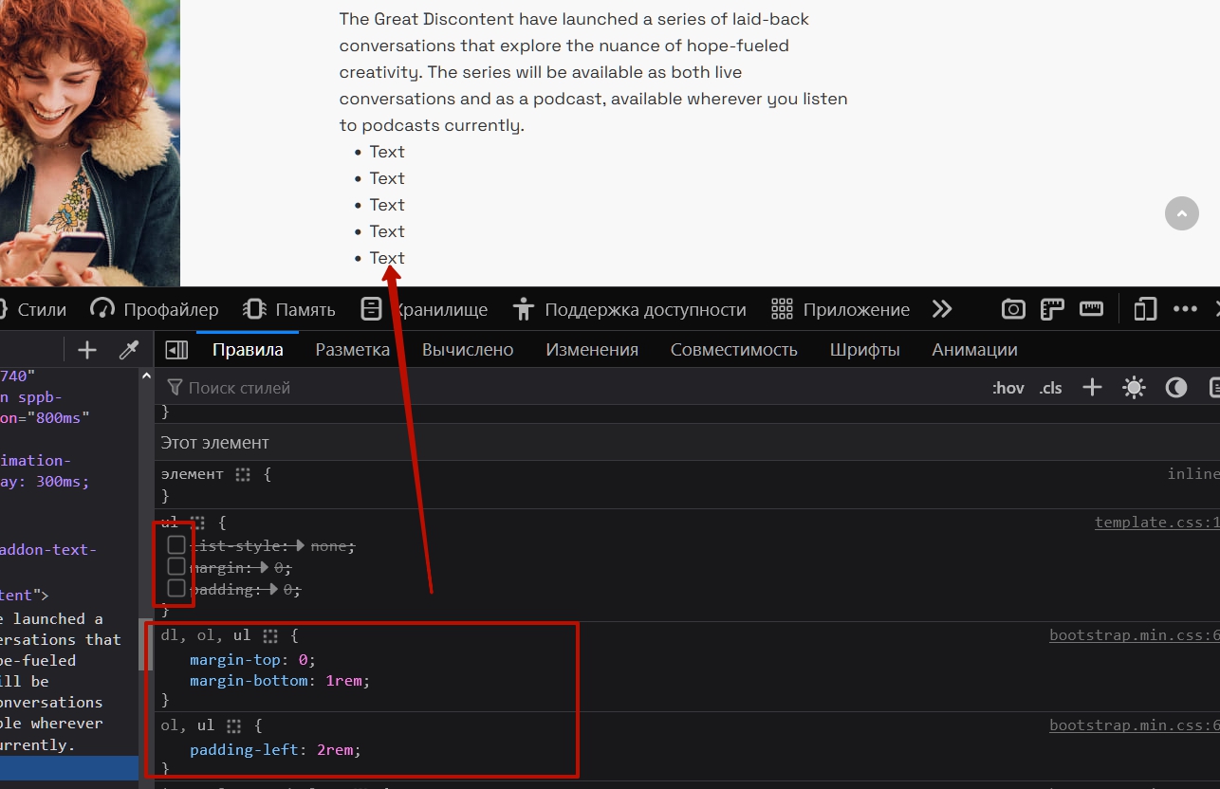Screen dimensions: 1220x789
Task: Click the Поиск стилей filter field
Action: pos(379,388)
